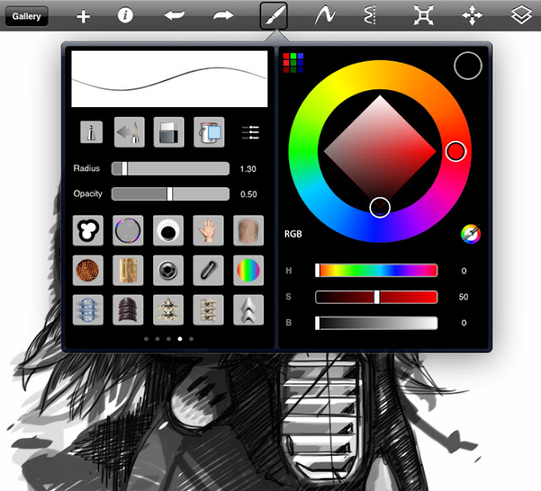Open the Gallery view
The width and height of the screenshot is (541, 491).
click(26, 16)
